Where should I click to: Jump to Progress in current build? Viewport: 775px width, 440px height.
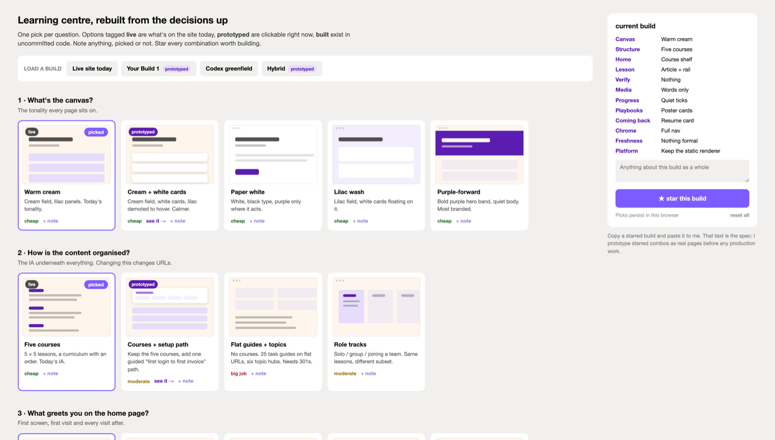click(x=627, y=100)
